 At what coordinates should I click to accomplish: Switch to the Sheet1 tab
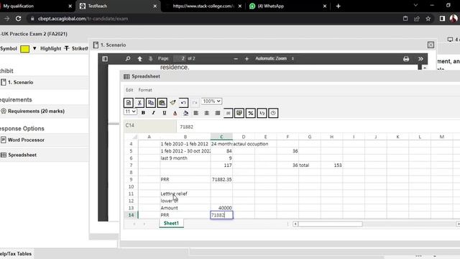point(171,223)
